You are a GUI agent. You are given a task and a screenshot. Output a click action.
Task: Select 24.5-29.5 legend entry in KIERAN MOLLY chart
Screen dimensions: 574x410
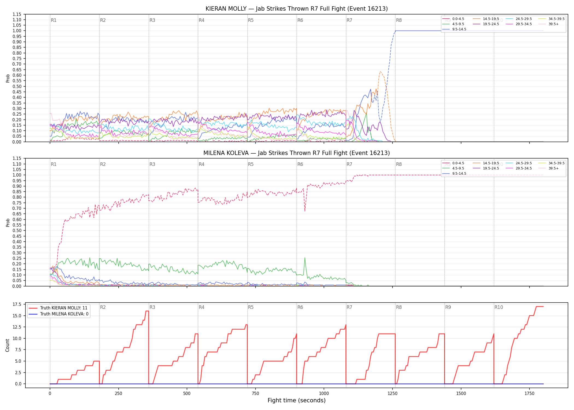click(x=519, y=19)
